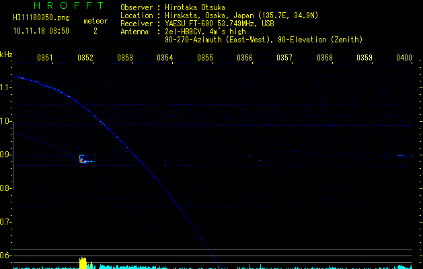Click the 1.0 kHz axis label

click(5, 121)
